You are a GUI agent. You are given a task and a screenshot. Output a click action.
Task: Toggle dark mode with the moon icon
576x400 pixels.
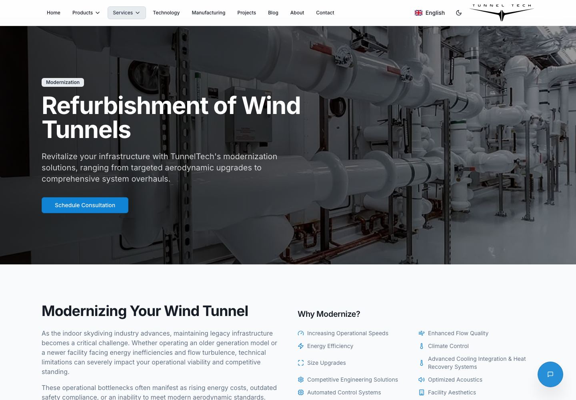point(459,13)
